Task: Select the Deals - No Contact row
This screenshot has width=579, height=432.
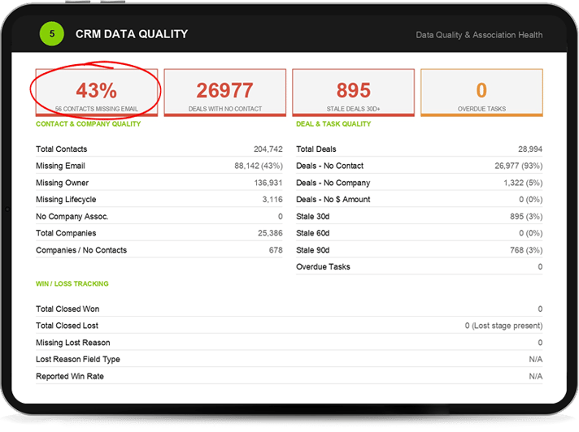Action: (419, 166)
